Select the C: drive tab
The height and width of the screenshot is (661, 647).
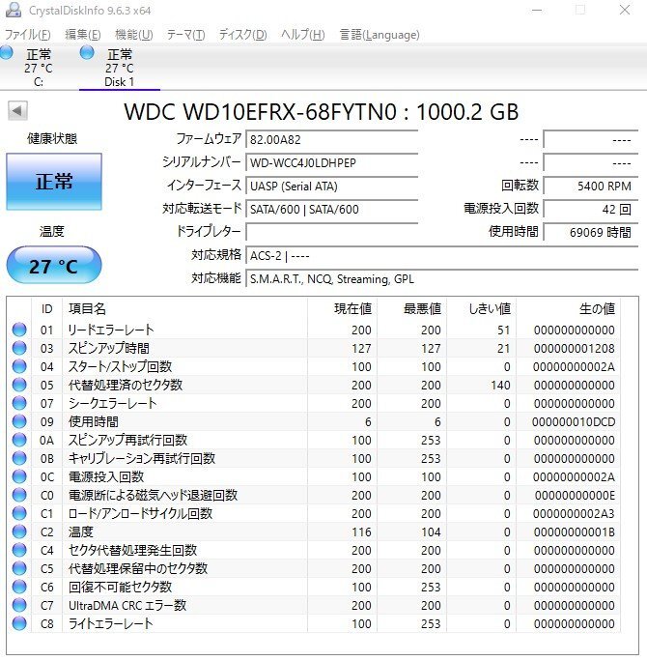point(38,68)
